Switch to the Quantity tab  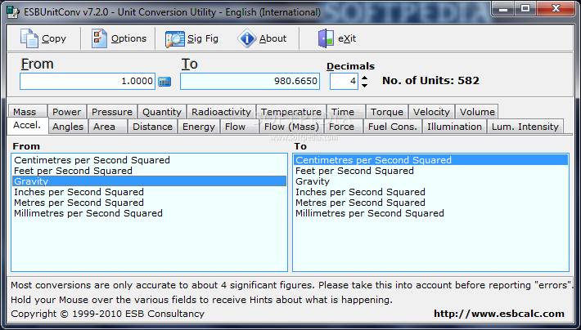(x=162, y=112)
